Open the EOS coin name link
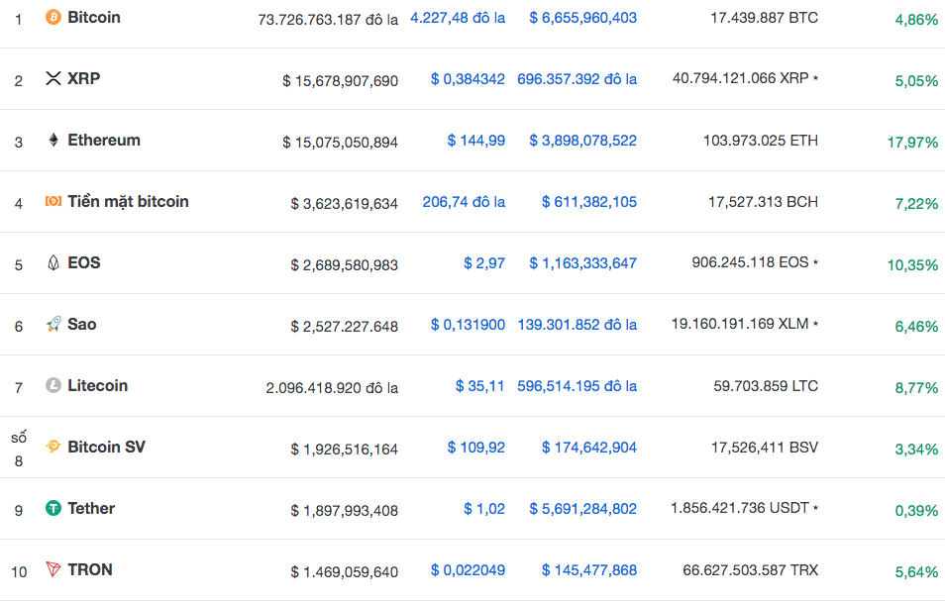The width and height of the screenshot is (945, 603). (x=84, y=263)
